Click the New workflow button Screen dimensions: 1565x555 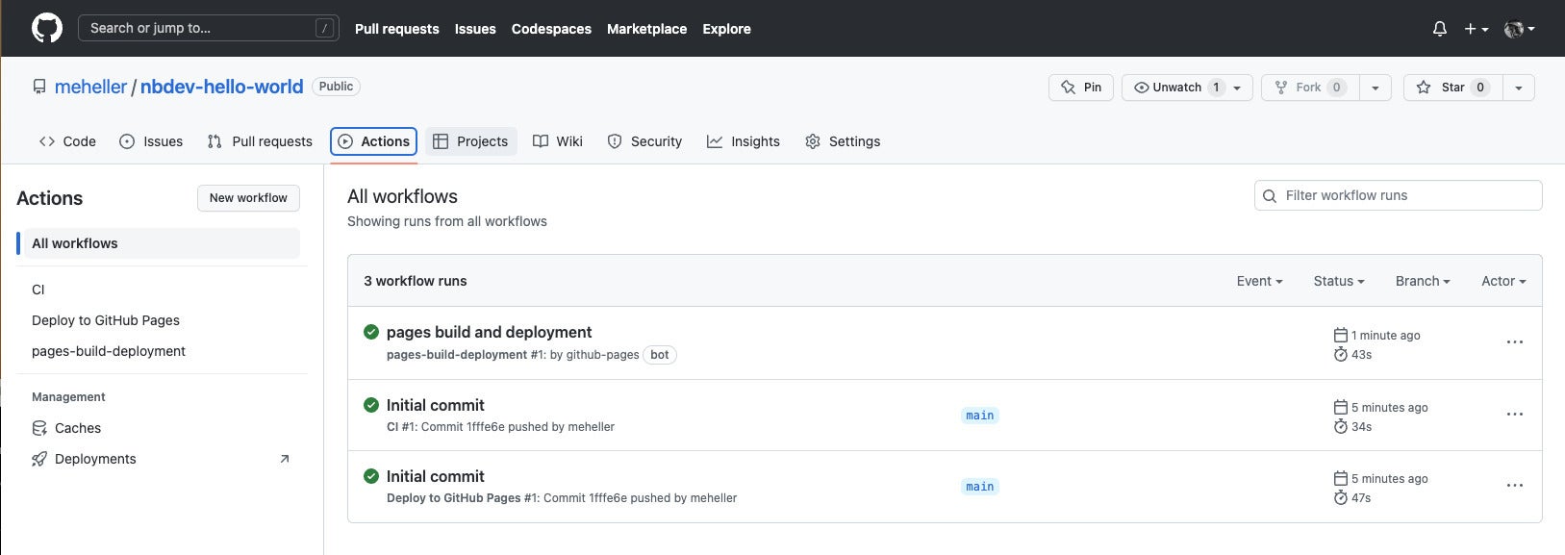point(248,198)
